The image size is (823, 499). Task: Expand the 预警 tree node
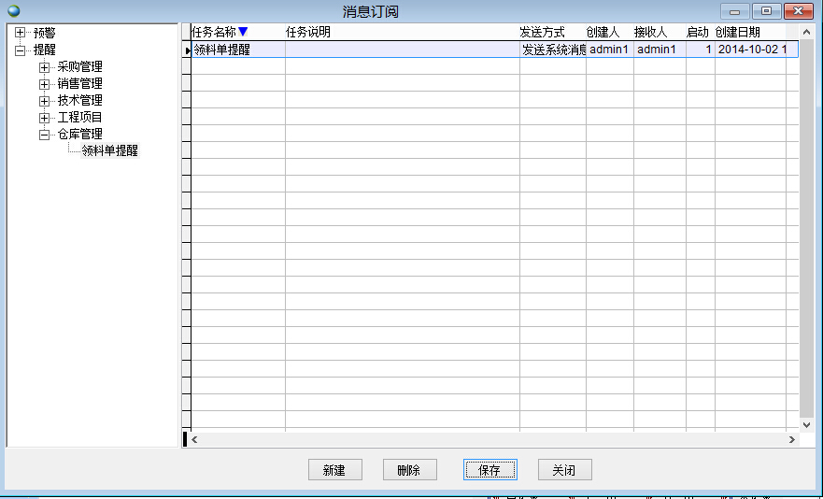(20, 34)
